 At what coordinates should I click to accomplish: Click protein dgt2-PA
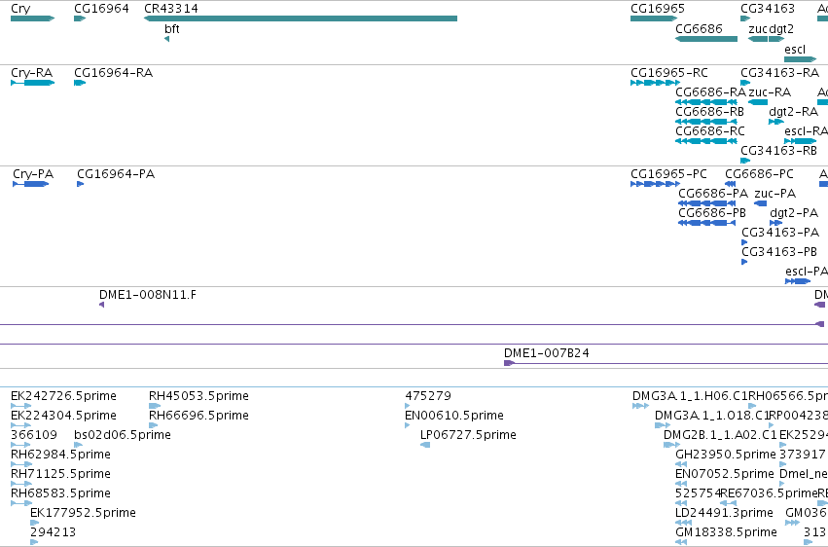[794, 213]
